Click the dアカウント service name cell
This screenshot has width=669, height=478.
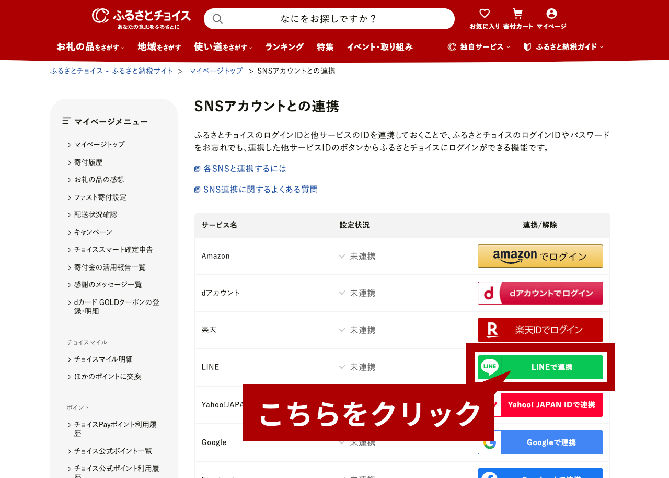coord(221,293)
